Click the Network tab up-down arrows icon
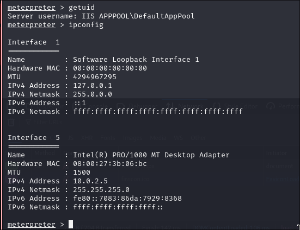The image size is (300, 230). click(x=170, y=106)
